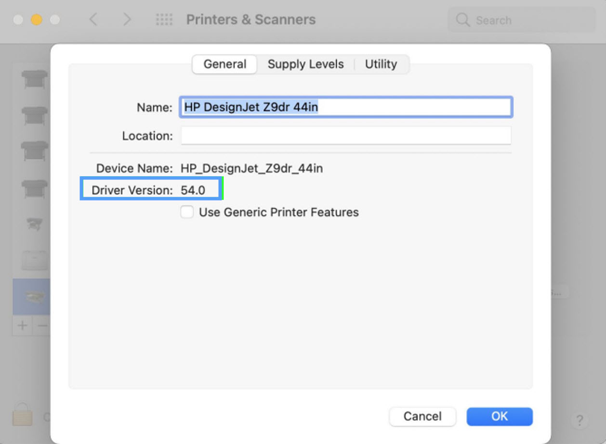This screenshot has width=606, height=444.
Task: Click the search magnifying glass
Action: (x=462, y=20)
